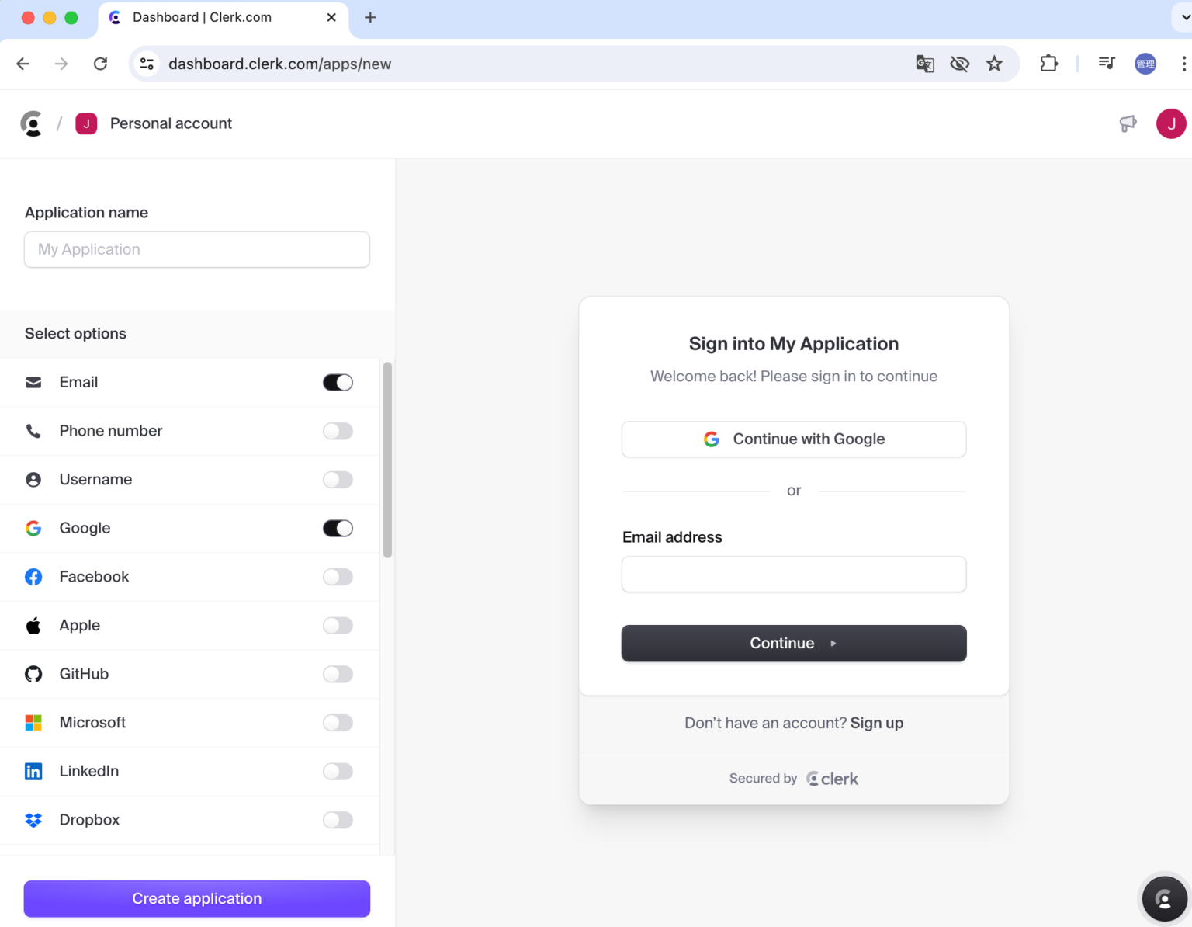Open the media control icon in toolbar

pos(1107,64)
